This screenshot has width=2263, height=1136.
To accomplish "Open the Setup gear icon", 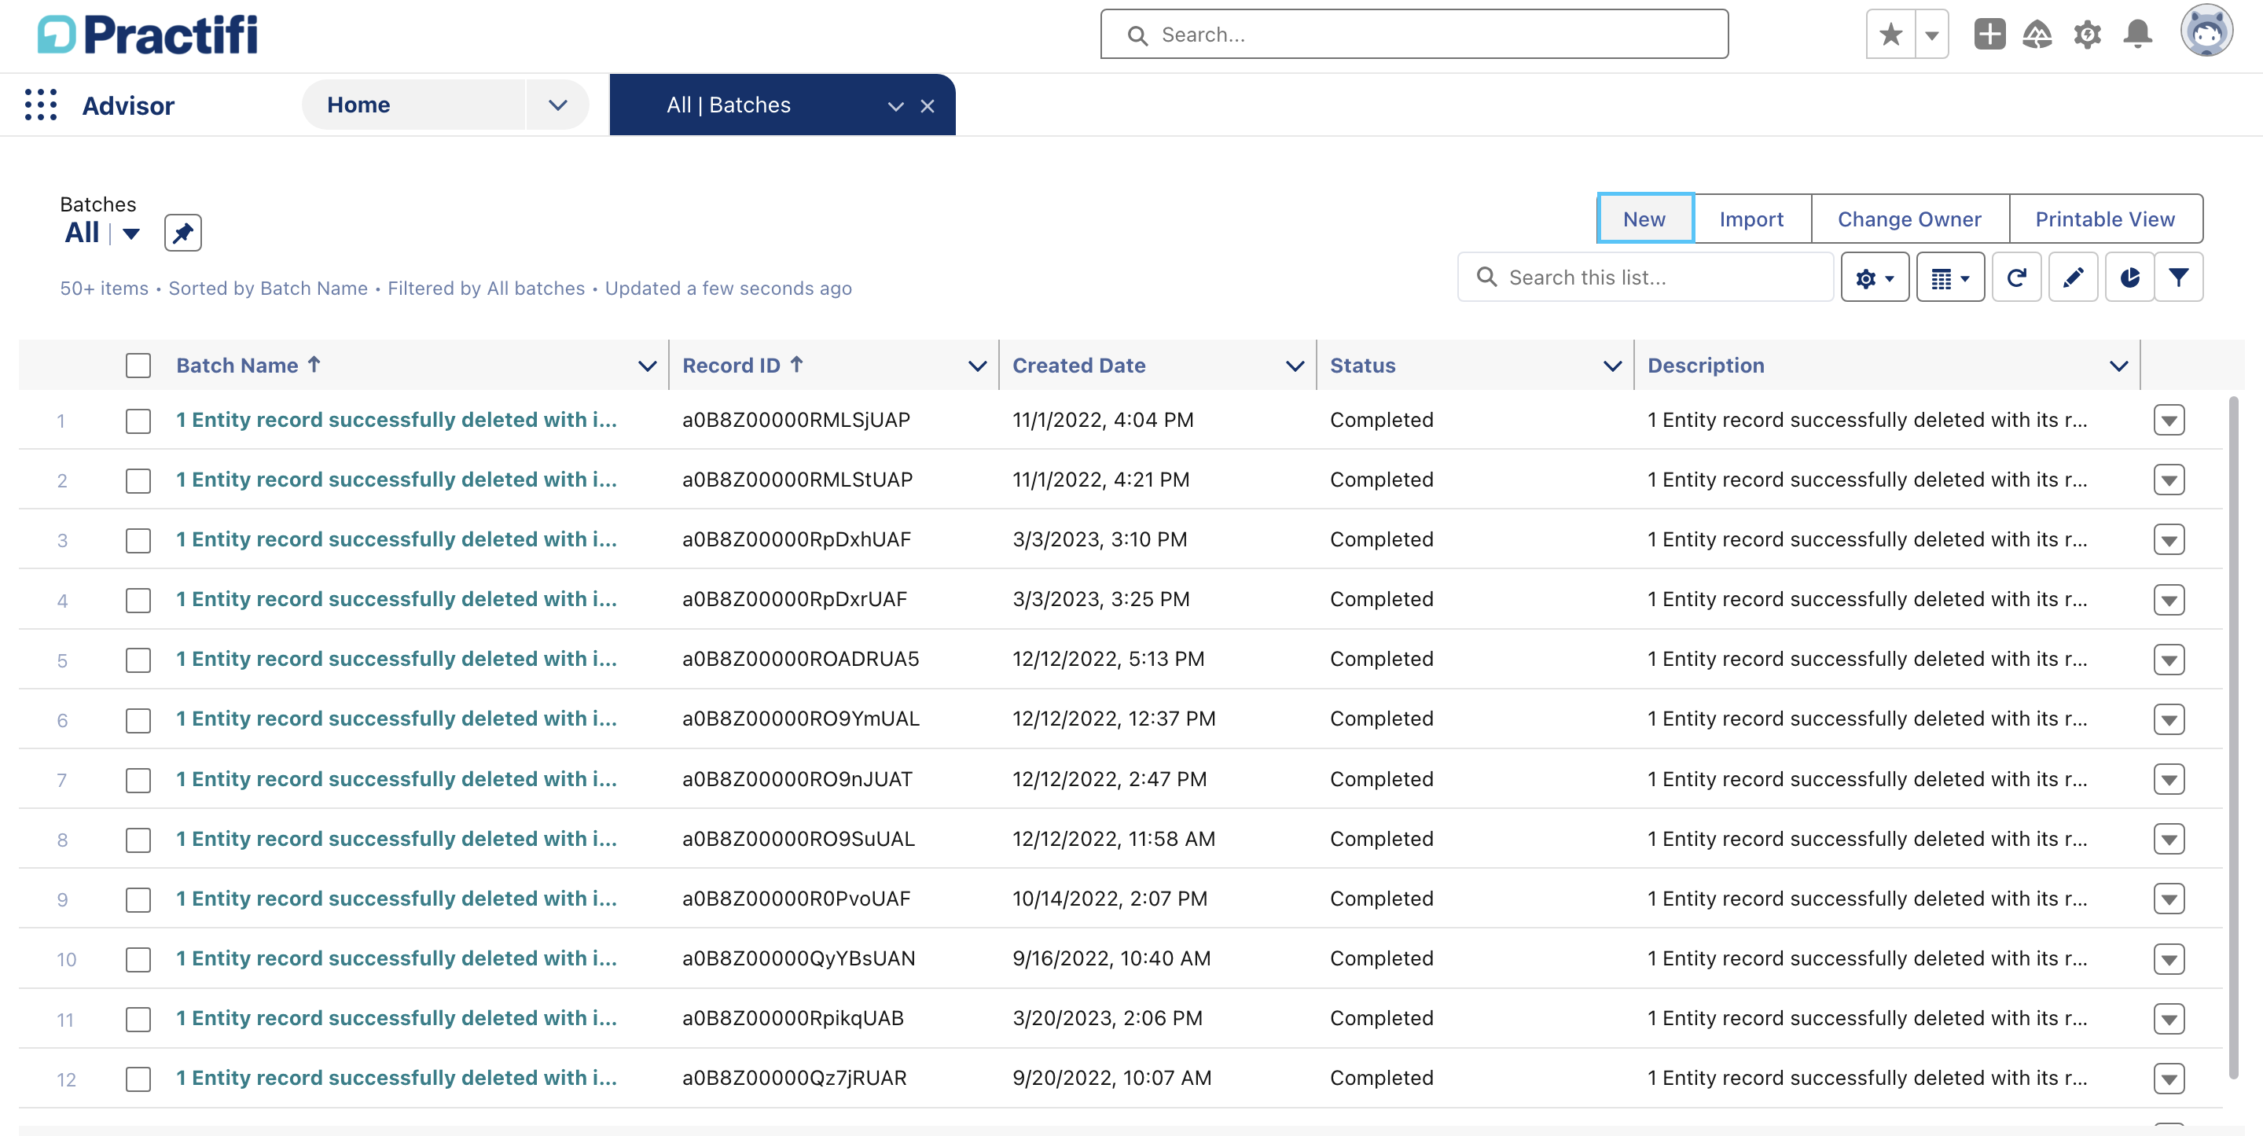I will pos(2087,35).
